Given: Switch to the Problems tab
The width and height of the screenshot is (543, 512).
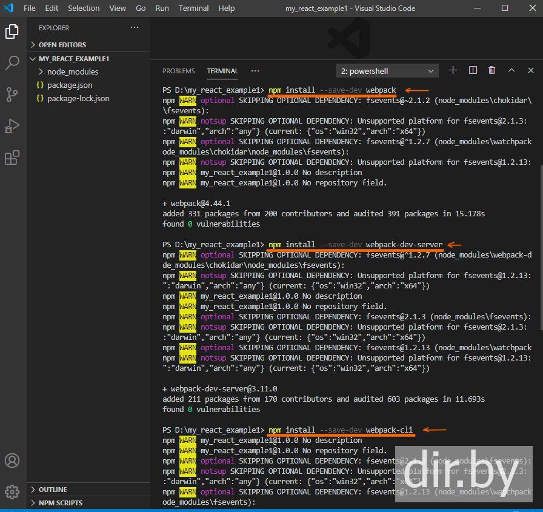Looking at the screenshot, I should (x=179, y=71).
